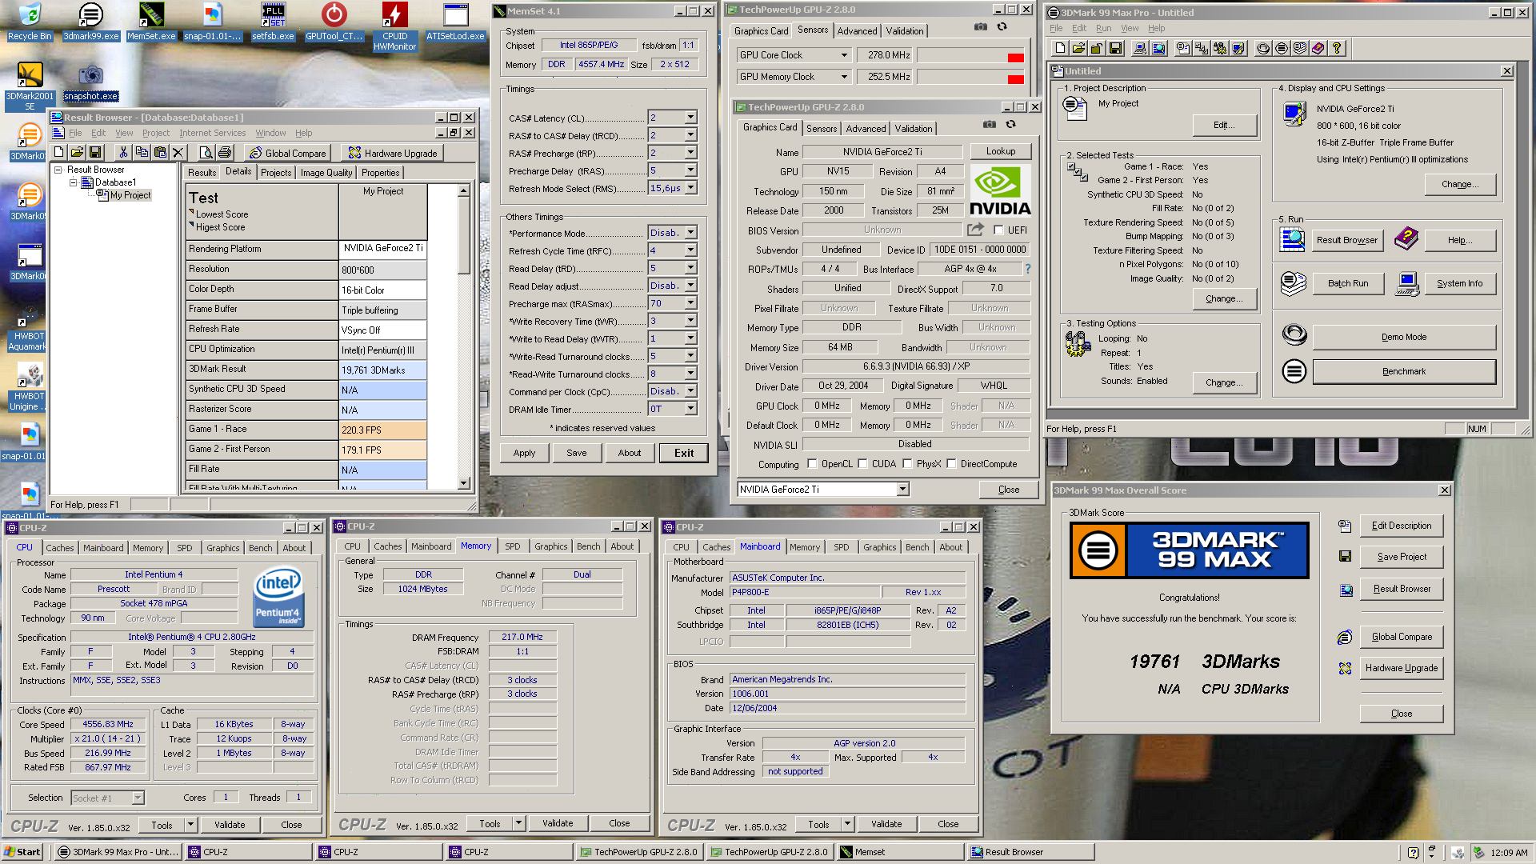Click the GPU Memory Clock sensor graph bar
The width and height of the screenshot is (1536, 864).
coord(971,77)
